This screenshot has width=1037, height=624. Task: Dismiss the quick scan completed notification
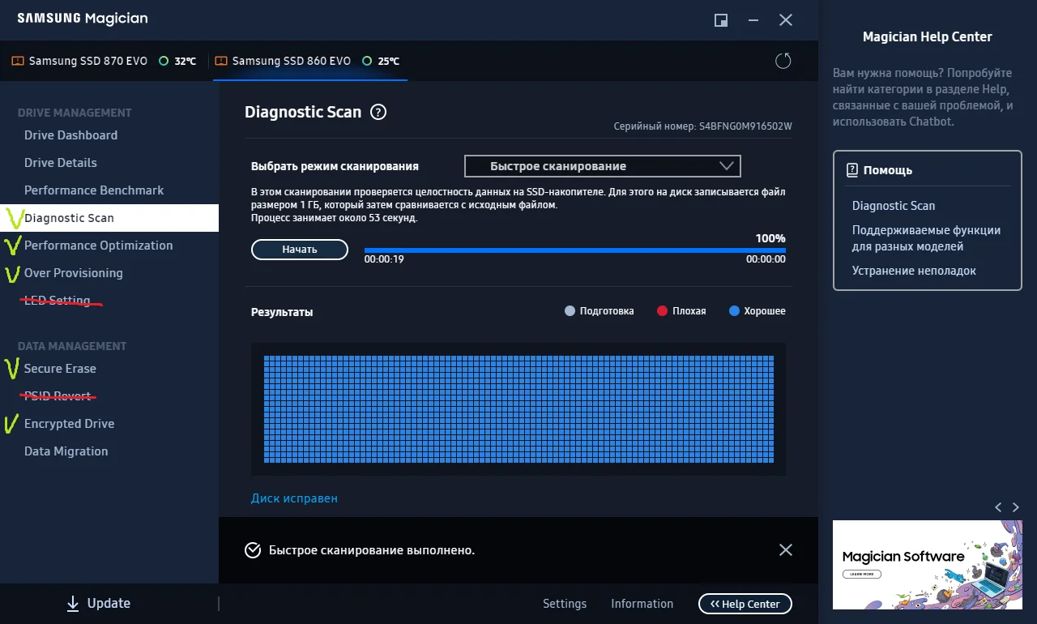[x=785, y=549]
